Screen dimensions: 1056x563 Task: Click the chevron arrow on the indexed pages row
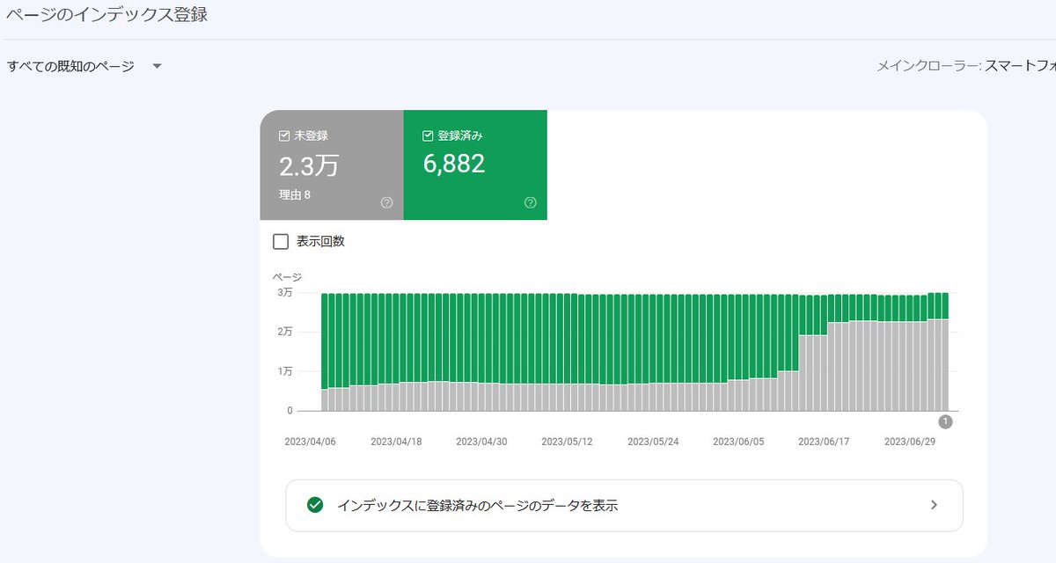click(935, 505)
